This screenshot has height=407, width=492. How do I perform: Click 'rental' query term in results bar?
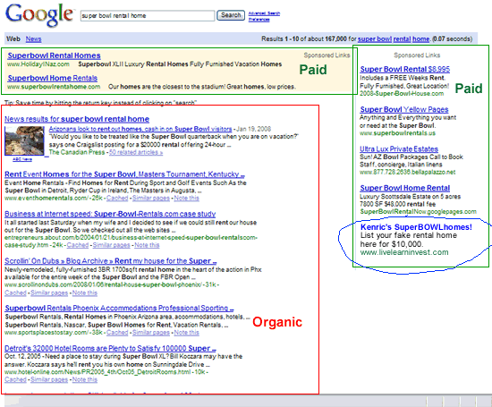(x=402, y=39)
